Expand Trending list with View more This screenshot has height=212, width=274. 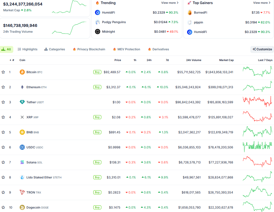click(170, 3)
